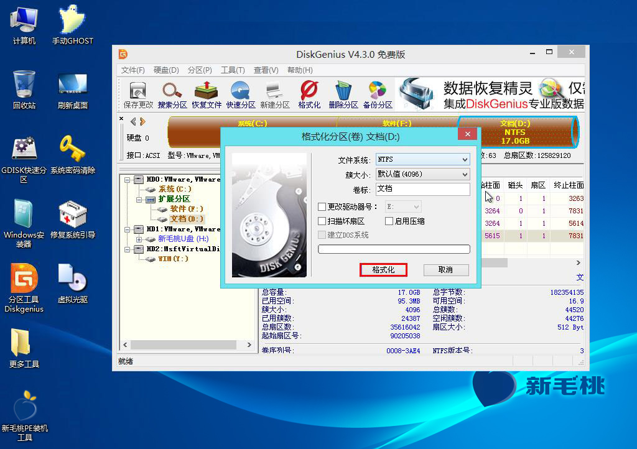Screen dimensions: 637x449
Task: Select 软件 (F:) in the tree
Action: click(x=187, y=209)
